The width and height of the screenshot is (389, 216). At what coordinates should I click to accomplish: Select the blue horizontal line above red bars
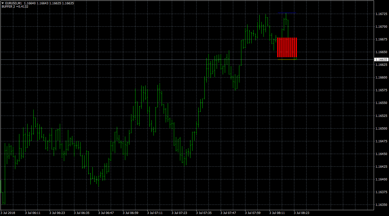pos(287,13)
